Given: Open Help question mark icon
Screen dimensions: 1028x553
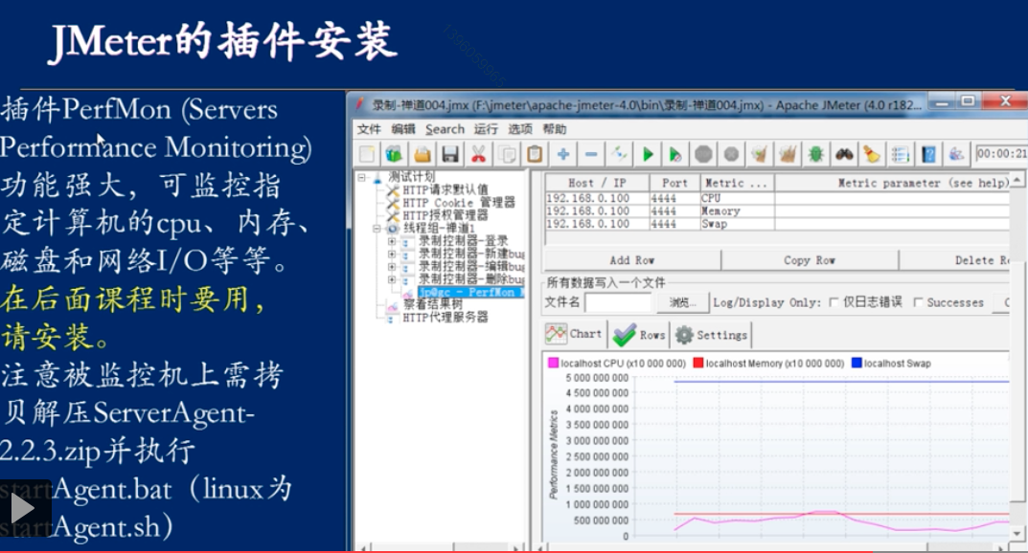Looking at the screenshot, I should click(x=928, y=154).
